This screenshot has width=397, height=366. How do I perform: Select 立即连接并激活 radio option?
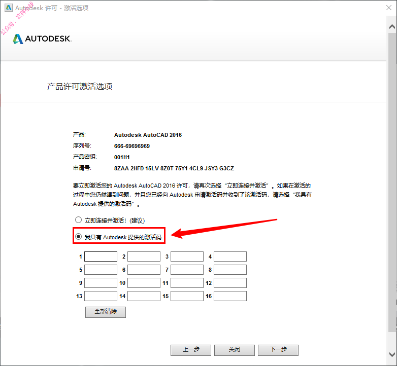tap(78, 220)
